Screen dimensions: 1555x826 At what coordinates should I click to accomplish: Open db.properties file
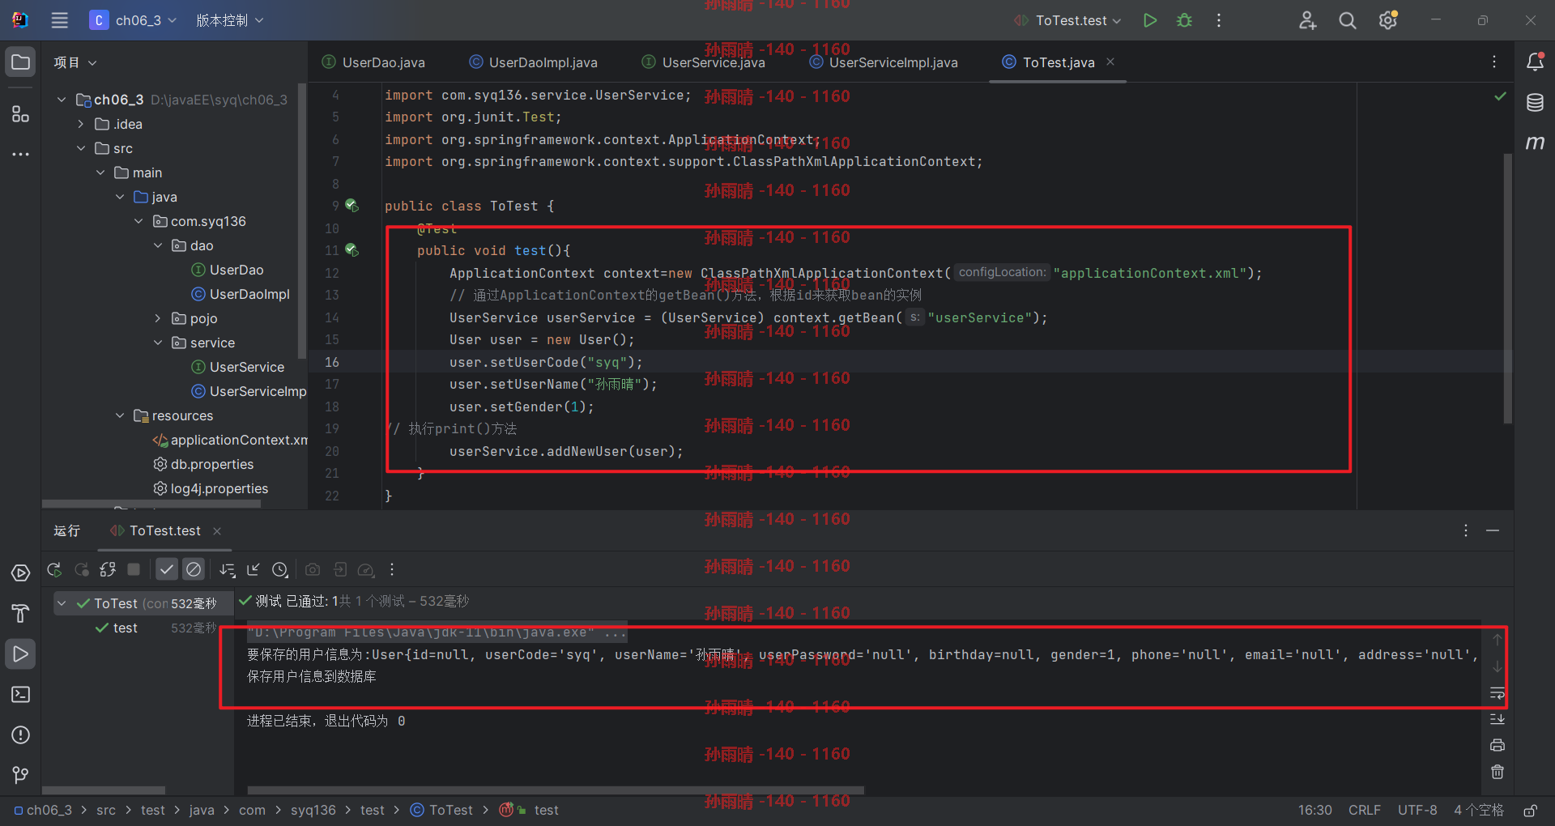click(203, 464)
